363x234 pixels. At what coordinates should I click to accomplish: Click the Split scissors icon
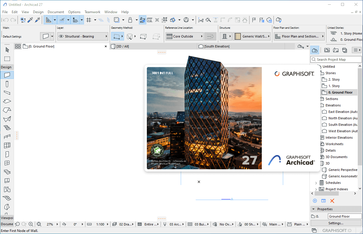pyautogui.click(x=201, y=20)
